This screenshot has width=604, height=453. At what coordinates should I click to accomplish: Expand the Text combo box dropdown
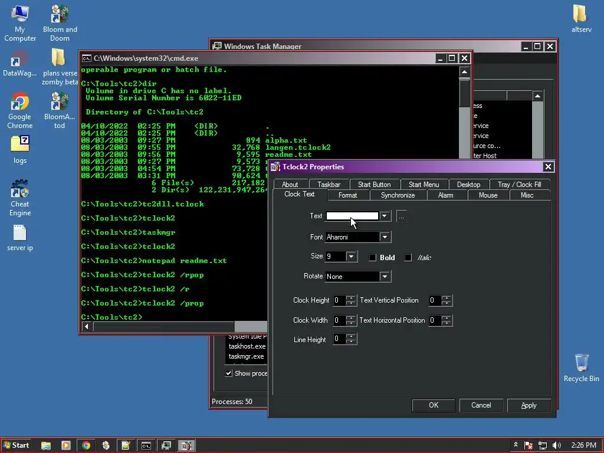(384, 216)
